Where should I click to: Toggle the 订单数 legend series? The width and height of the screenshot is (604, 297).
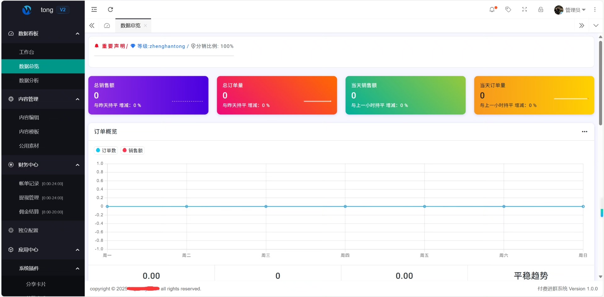tap(106, 150)
